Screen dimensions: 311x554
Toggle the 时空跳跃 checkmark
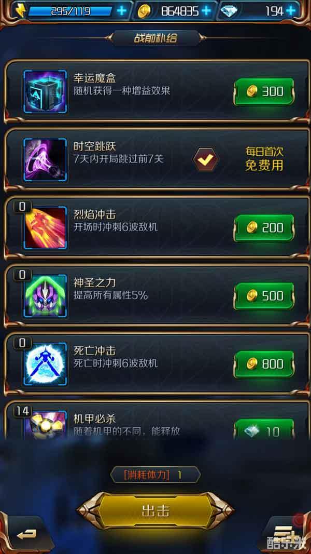(206, 160)
